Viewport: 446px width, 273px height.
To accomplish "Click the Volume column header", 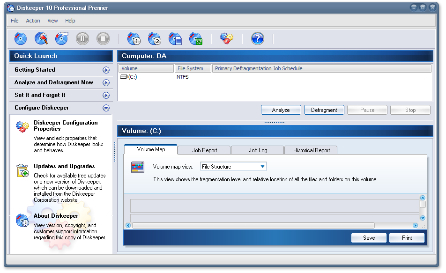I will click(146, 68).
